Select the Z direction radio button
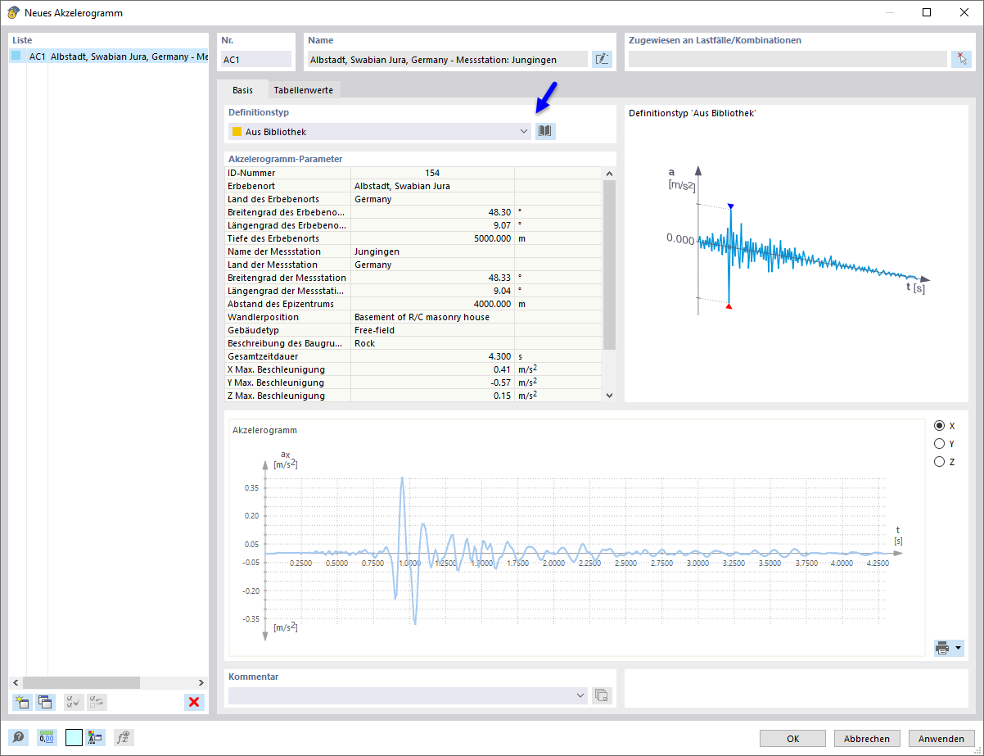This screenshot has width=984, height=756. coord(939,462)
